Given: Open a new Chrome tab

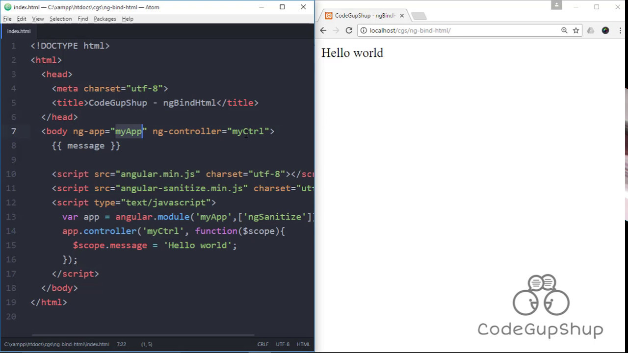Looking at the screenshot, I should 419,16.
